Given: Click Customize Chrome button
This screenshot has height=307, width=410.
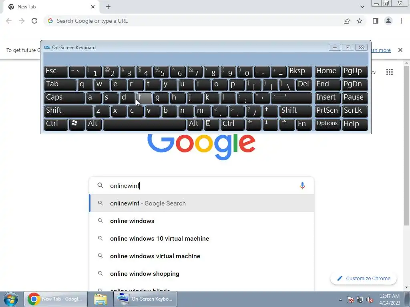Looking at the screenshot, I should (x=364, y=278).
